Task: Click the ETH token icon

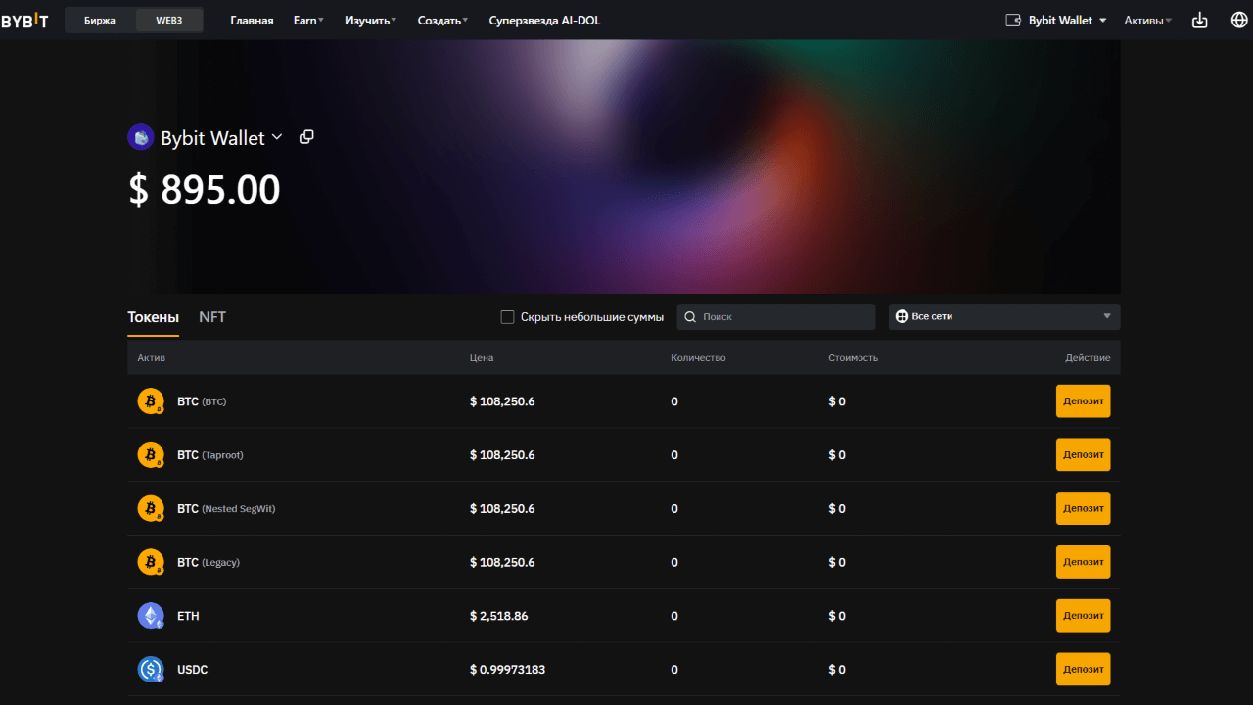Action: coord(151,616)
